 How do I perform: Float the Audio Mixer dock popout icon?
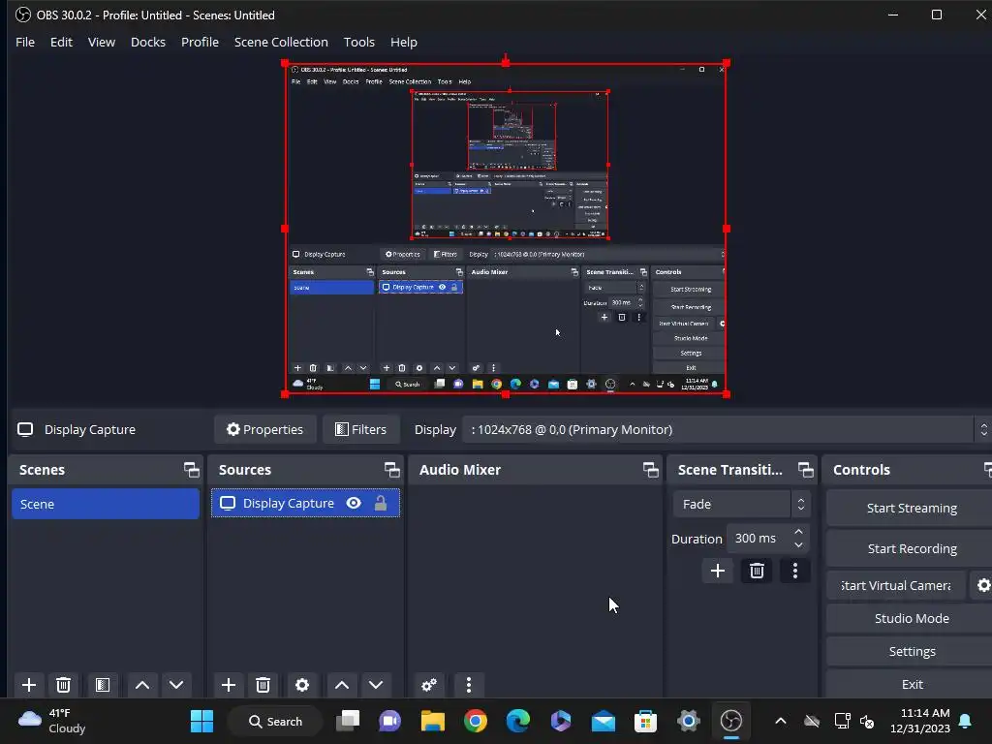click(x=650, y=470)
